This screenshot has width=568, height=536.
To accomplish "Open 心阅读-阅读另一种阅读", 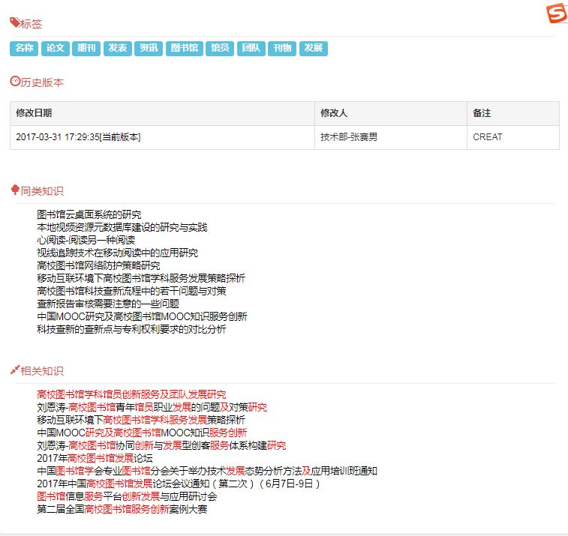I will coord(86,240).
